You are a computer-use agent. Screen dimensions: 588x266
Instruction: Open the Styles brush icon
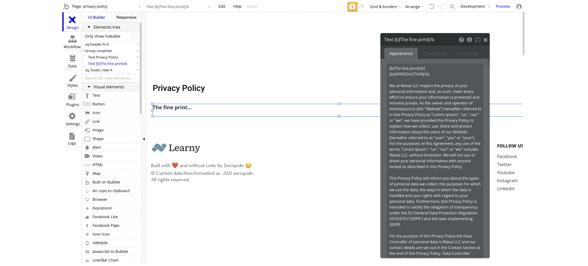tap(73, 78)
